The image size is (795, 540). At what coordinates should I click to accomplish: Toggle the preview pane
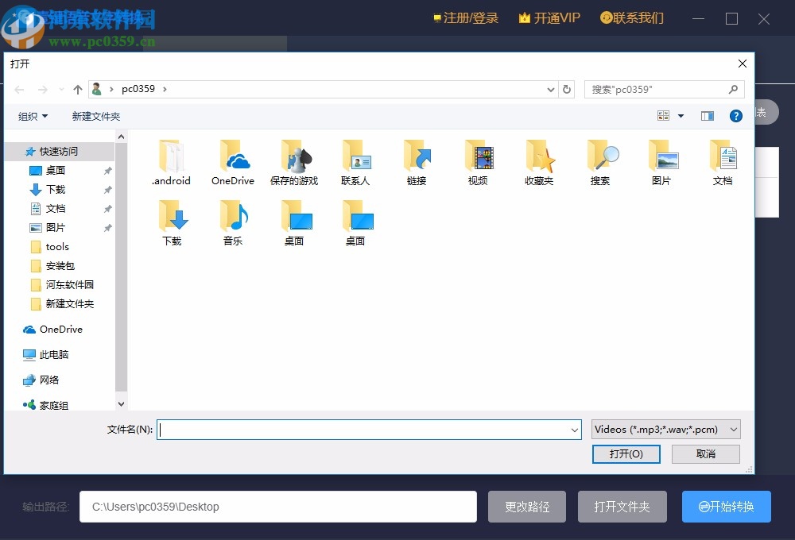708,116
